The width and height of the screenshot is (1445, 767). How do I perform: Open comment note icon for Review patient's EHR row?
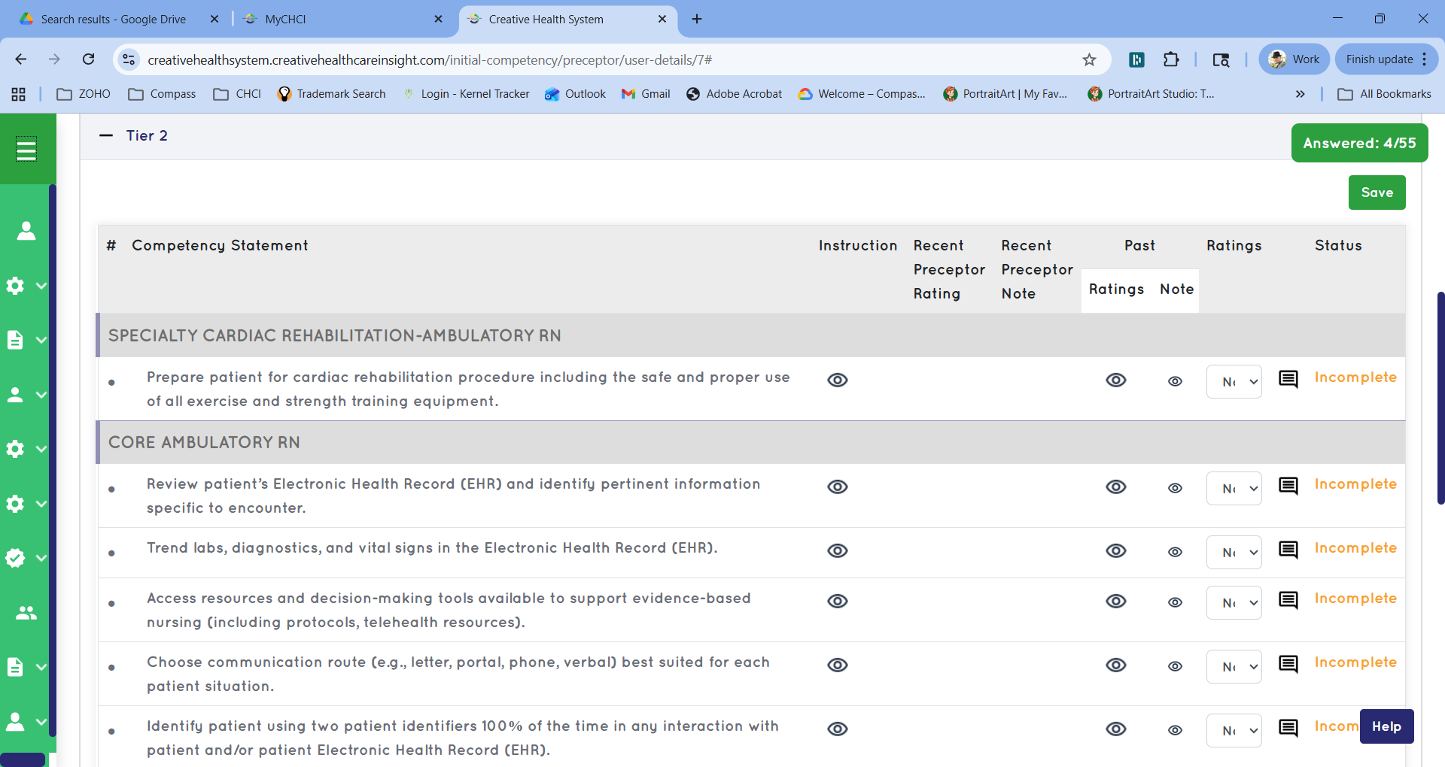click(1288, 486)
